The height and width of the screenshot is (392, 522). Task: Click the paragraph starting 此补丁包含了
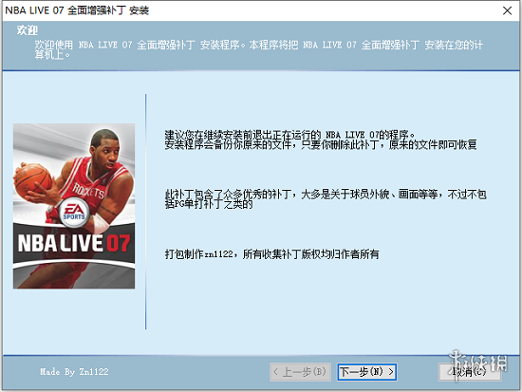pos(326,198)
